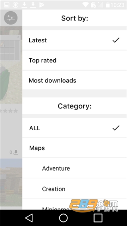Choose the Adventure subcategory

(74, 168)
